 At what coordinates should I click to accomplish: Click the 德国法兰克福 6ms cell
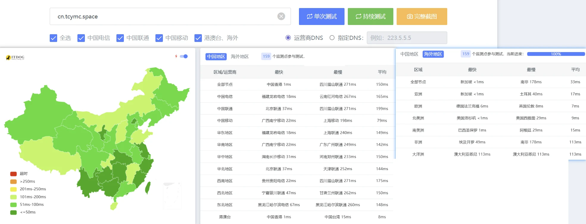[x=472, y=106]
